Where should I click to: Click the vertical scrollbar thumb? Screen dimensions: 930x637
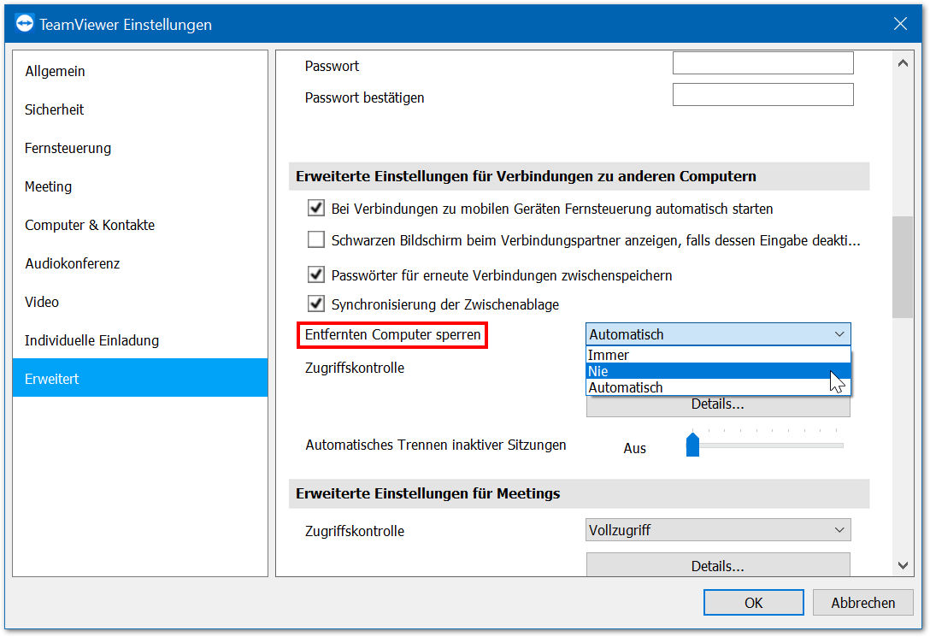point(902,267)
